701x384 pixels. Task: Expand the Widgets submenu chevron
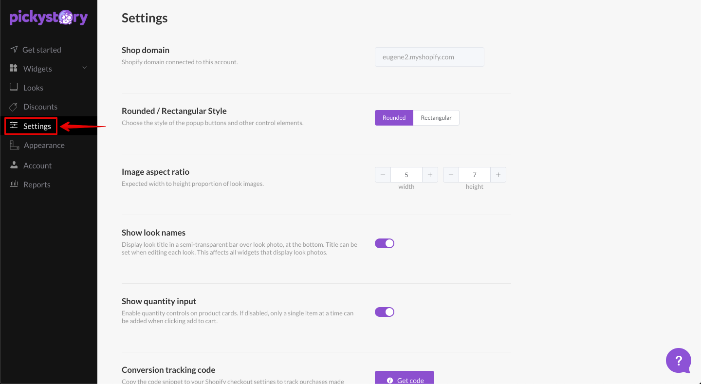(85, 68)
